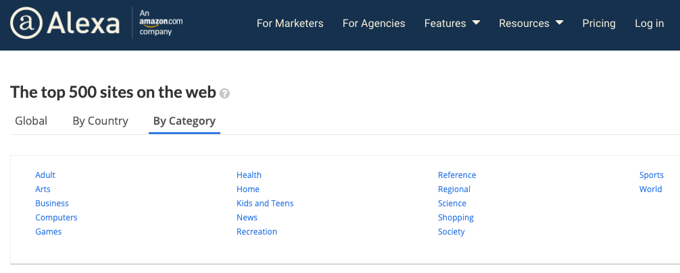Open the For Marketers menu item
Viewport: 680px width, 273px height.
[290, 24]
